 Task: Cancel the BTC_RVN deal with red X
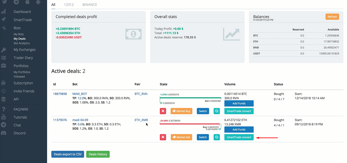(x=163, y=111)
